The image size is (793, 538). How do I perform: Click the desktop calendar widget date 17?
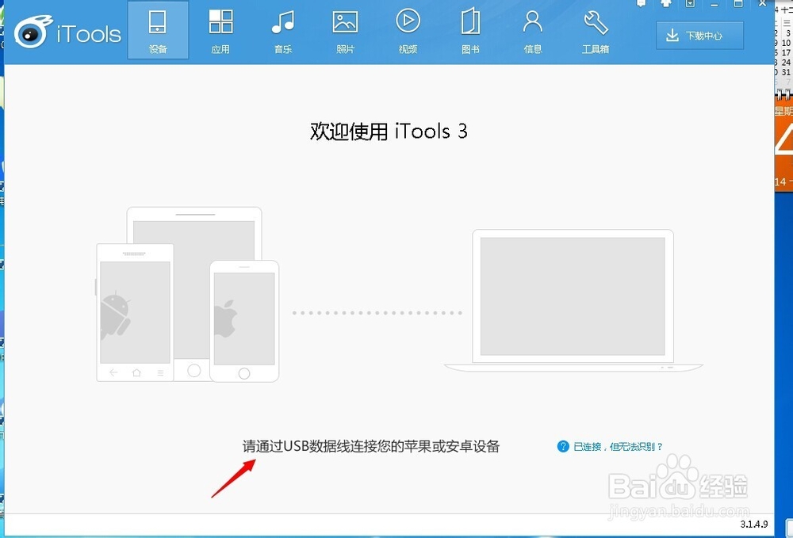pyautogui.click(x=786, y=52)
